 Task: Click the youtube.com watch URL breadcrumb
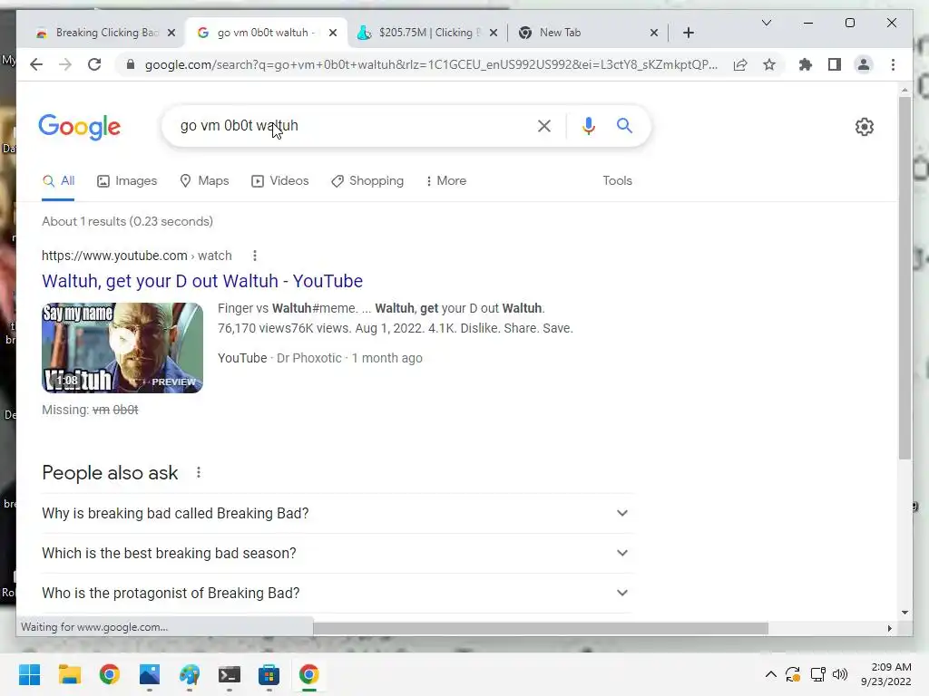(x=137, y=256)
